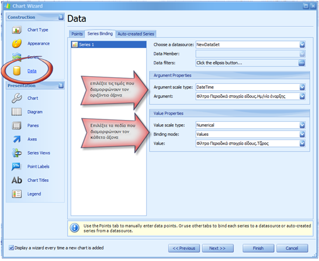The image size is (319, 261).
Task: Select Series 1 in the series list
Action: coord(109,44)
